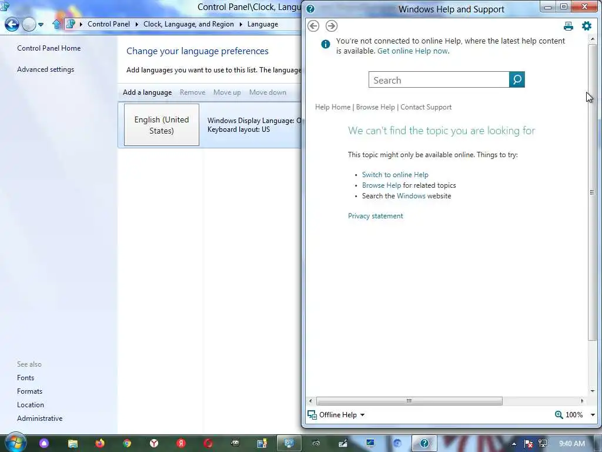Click the Help horizontal scrollbar left arrow

pyautogui.click(x=310, y=401)
